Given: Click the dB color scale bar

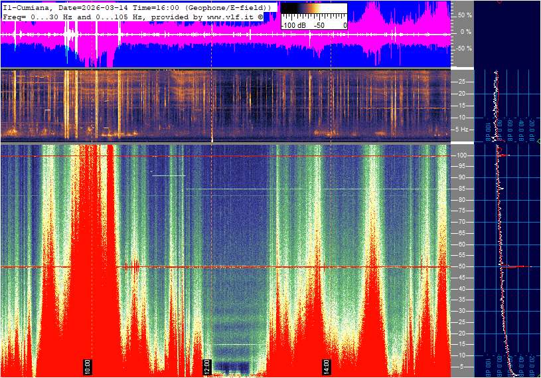Looking at the screenshot, I should (x=313, y=11).
